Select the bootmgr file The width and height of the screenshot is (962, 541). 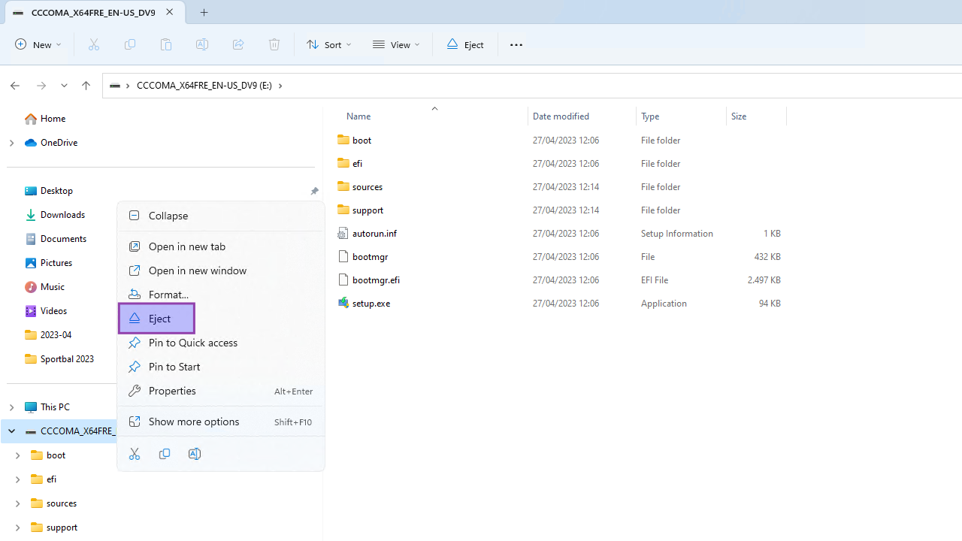(x=560, y=256)
